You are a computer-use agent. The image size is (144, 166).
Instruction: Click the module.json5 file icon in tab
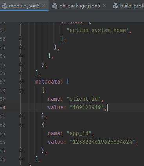point(4,6)
